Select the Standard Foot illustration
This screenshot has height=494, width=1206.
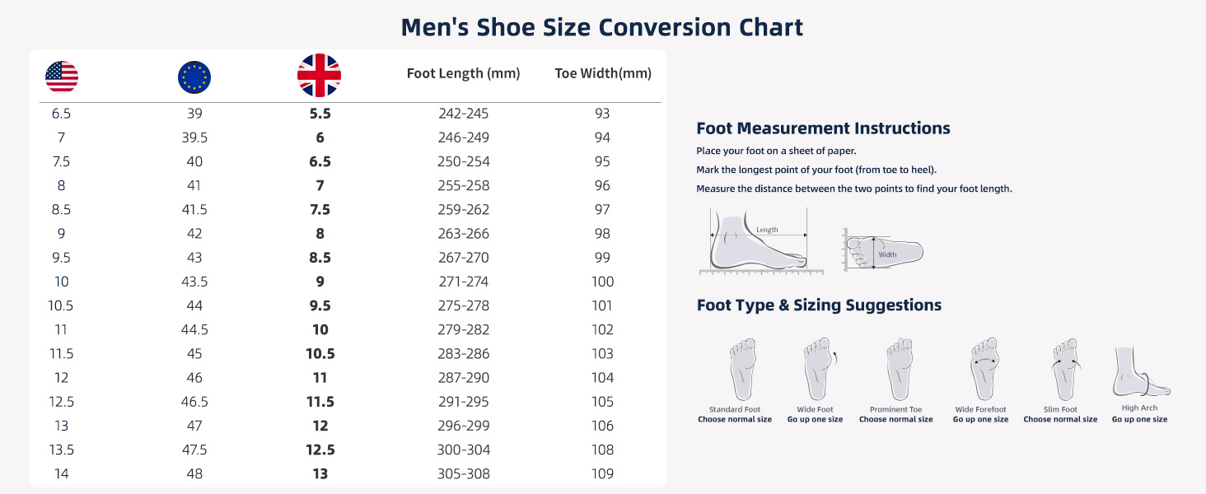tap(741, 369)
